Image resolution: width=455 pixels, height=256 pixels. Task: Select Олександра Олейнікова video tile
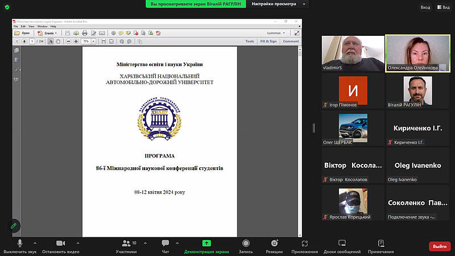click(417, 53)
